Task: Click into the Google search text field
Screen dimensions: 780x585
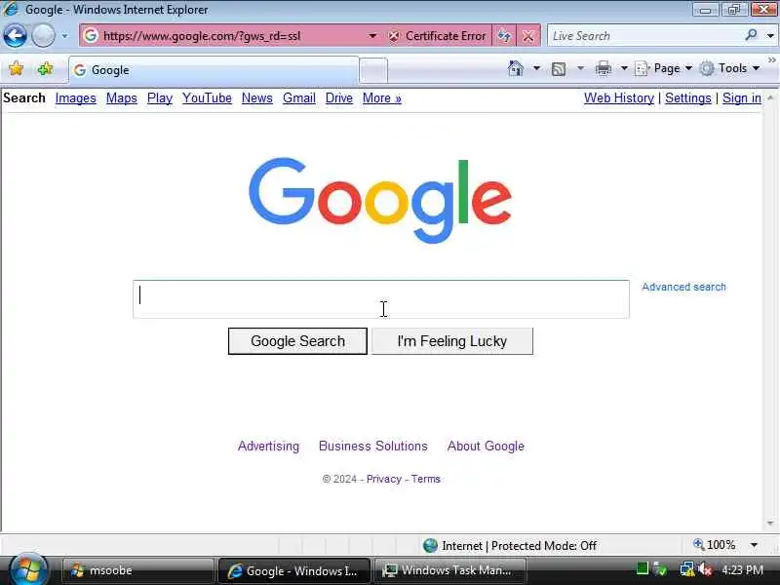Action: 381,298
